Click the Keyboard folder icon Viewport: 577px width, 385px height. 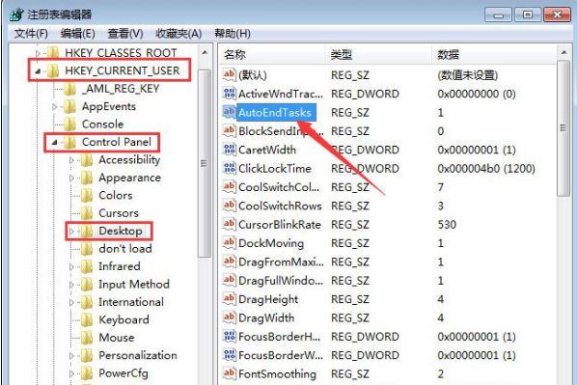pos(87,319)
